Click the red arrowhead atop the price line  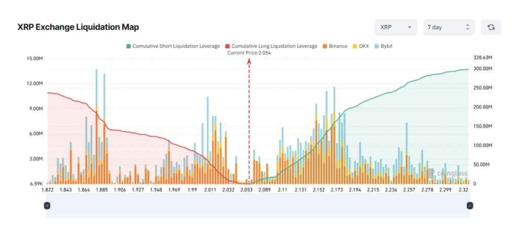click(x=249, y=61)
